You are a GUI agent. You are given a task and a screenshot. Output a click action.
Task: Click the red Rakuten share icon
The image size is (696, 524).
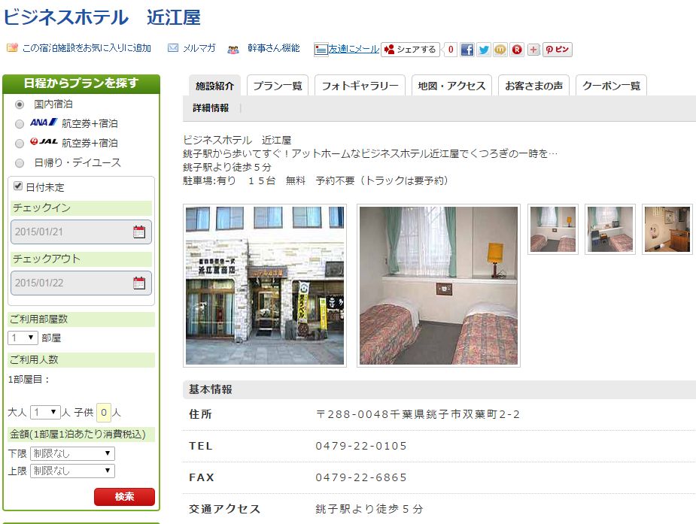click(517, 50)
